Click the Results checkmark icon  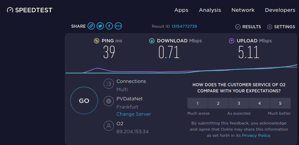point(238,27)
